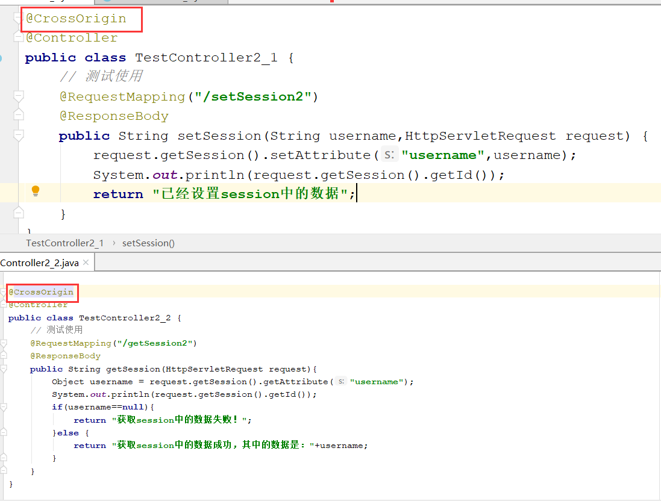661x501 pixels.
Task: Collapse the setSession method fold marker
Action: click(x=18, y=135)
